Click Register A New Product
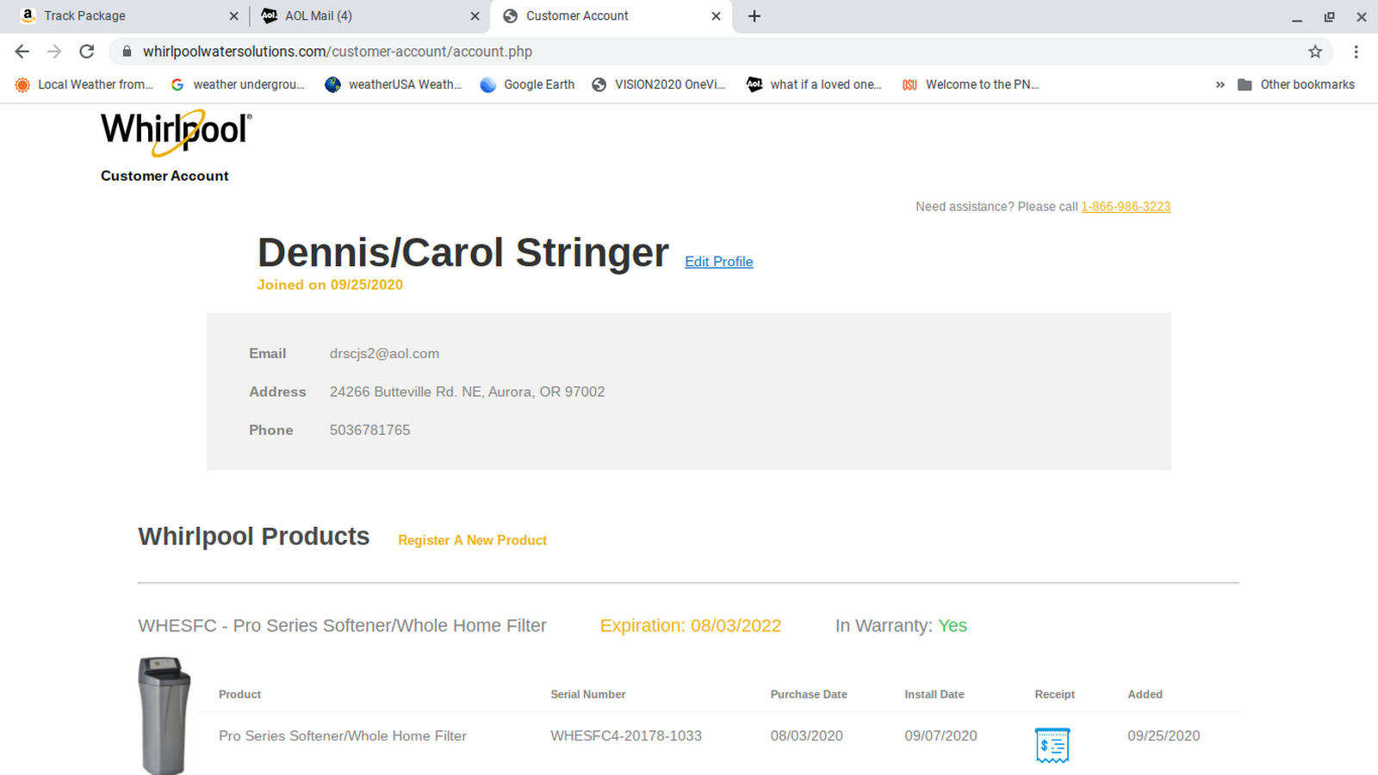This screenshot has height=775, width=1378. tap(472, 540)
